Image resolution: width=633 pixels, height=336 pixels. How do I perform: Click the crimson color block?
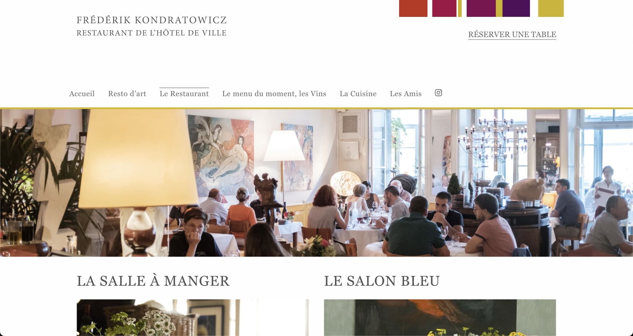point(444,8)
